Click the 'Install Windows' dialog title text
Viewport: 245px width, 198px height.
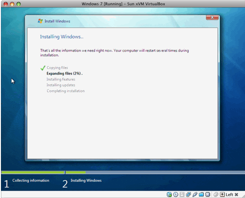point(57,21)
